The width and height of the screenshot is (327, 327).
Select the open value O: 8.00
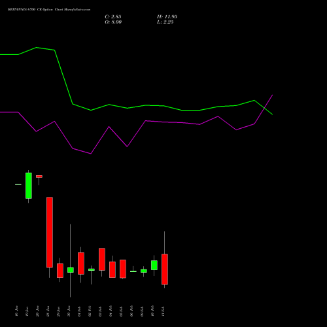point(113,22)
